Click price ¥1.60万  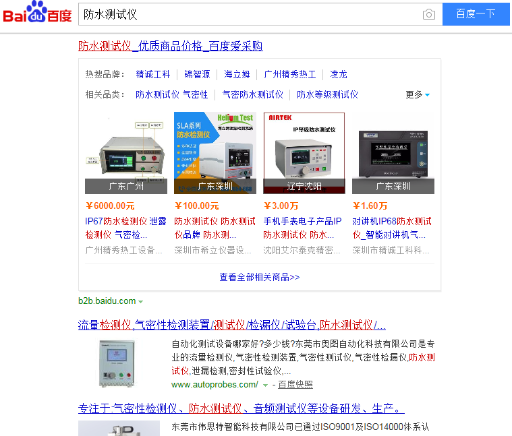[370, 206]
